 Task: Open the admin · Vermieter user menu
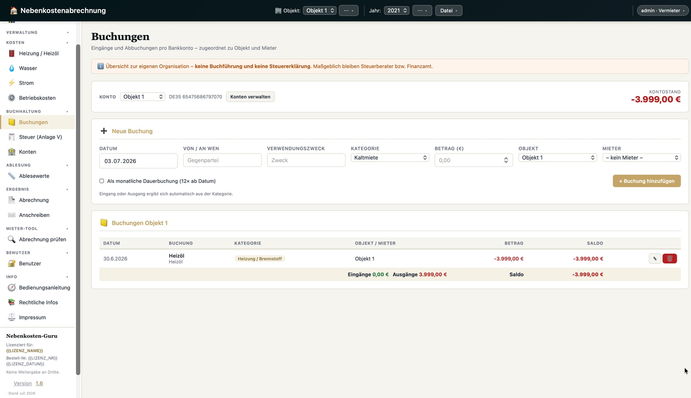pyautogui.click(x=662, y=10)
